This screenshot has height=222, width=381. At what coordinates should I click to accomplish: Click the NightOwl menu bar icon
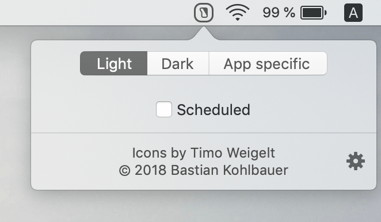pyautogui.click(x=204, y=13)
